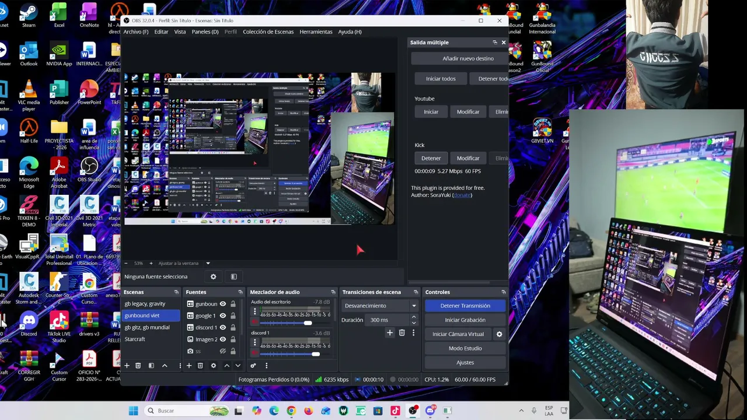
Task: Delete transition with trash icon
Action: [x=402, y=333]
